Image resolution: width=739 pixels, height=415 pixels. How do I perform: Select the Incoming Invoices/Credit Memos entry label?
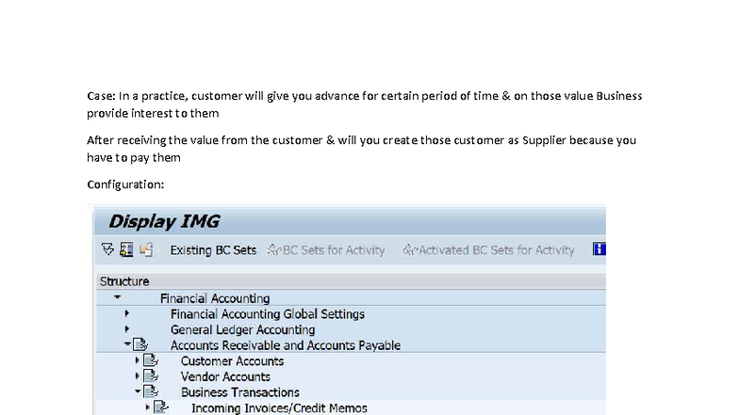279,408
